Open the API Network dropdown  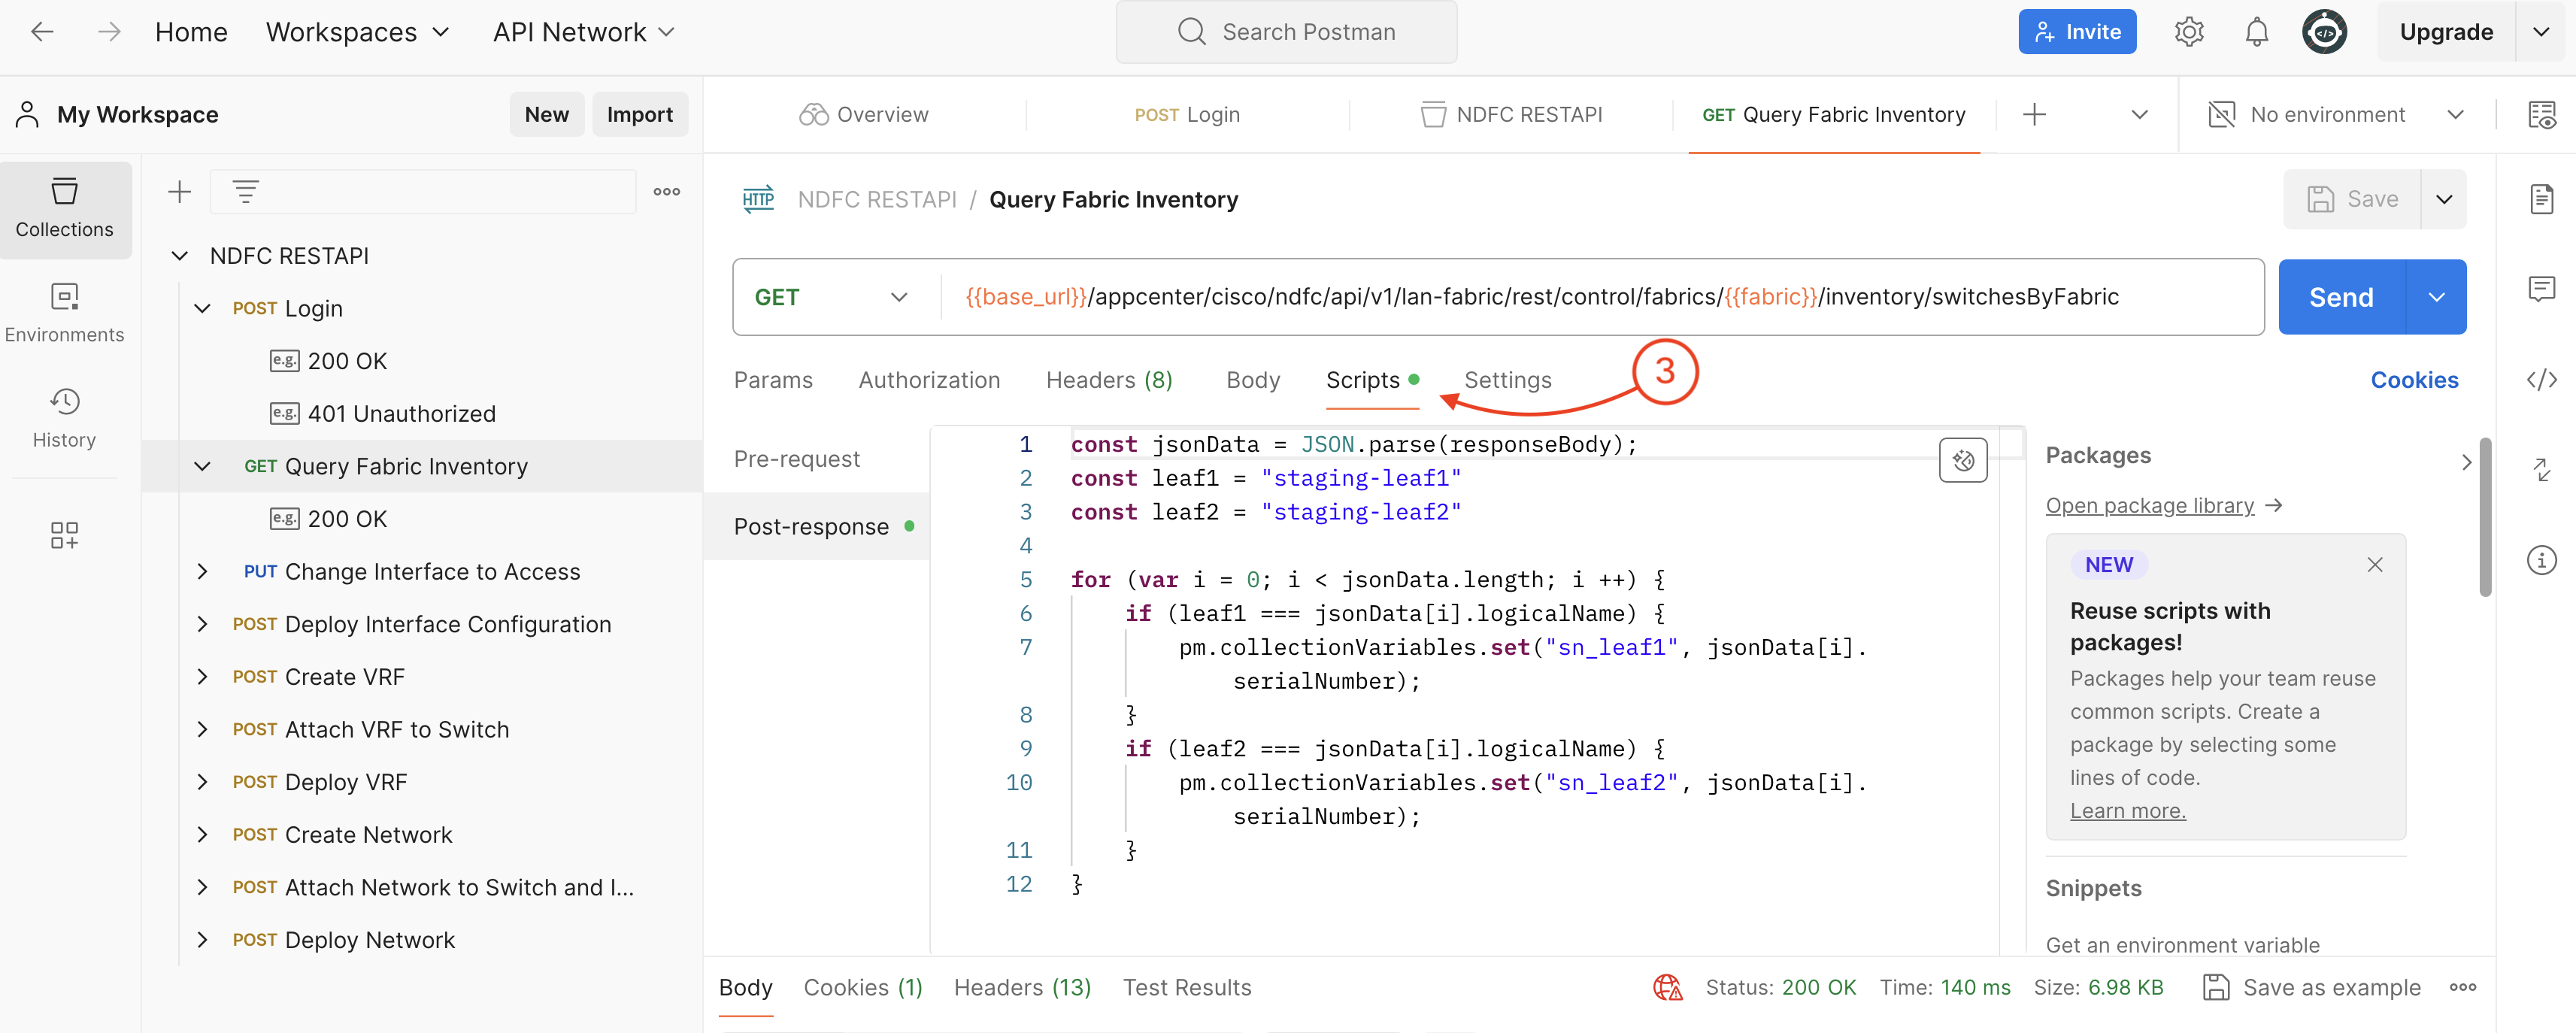coord(584,32)
